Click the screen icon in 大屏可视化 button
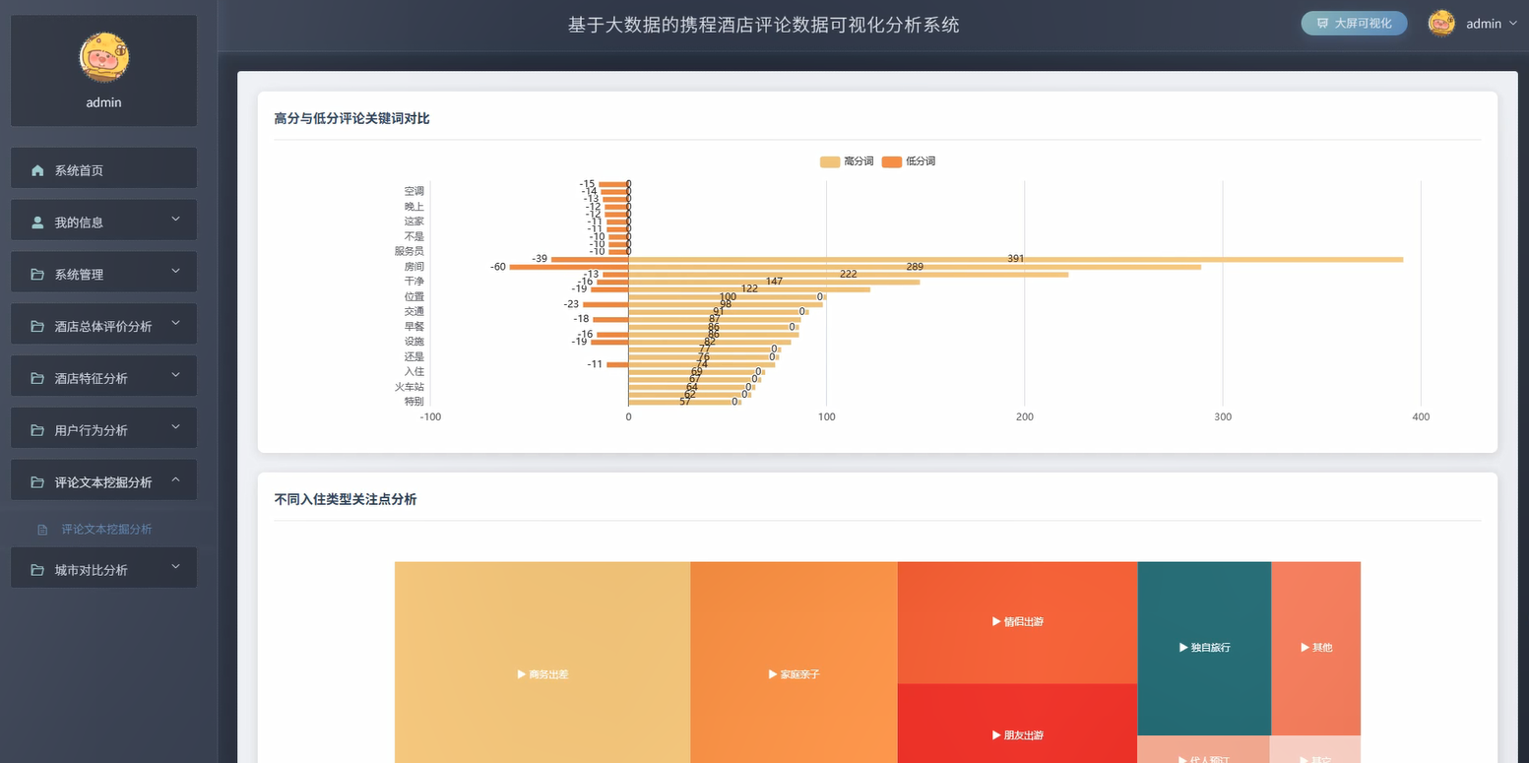The height and width of the screenshot is (763, 1529). [1322, 24]
